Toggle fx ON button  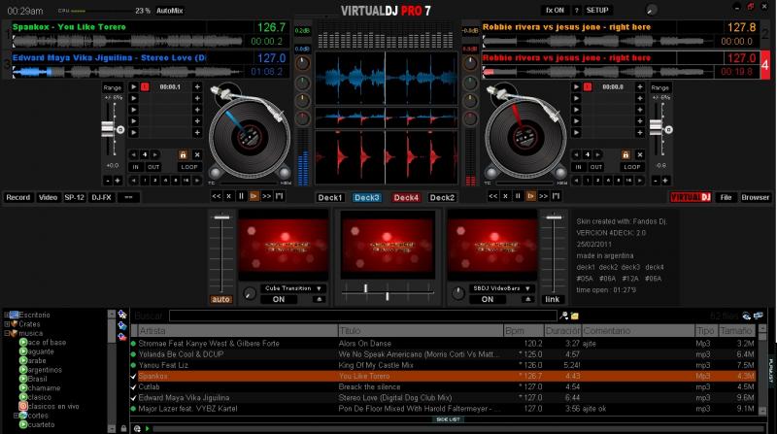click(x=555, y=10)
